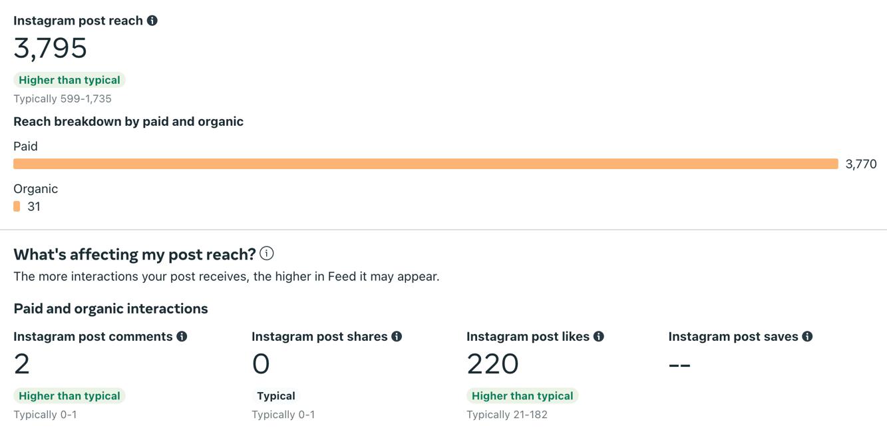Click the 220 post likes value
Image resolution: width=887 pixels, height=432 pixels.
(492, 364)
